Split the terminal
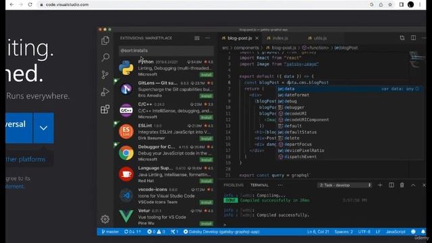The image size is (432, 243). [x=391, y=185]
